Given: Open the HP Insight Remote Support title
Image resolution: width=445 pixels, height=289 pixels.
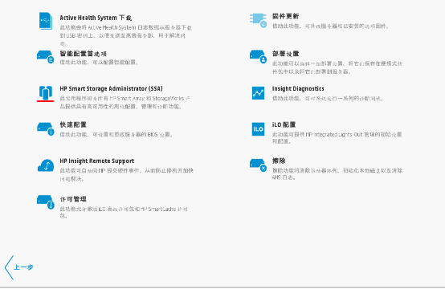Looking at the screenshot, I should (x=96, y=161).
